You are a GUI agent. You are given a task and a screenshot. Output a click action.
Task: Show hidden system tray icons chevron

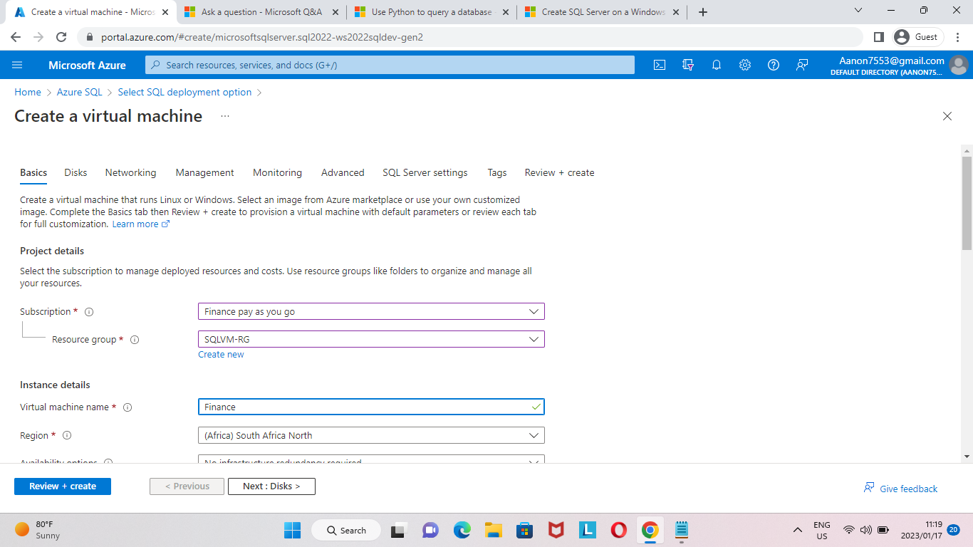[798, 530]
